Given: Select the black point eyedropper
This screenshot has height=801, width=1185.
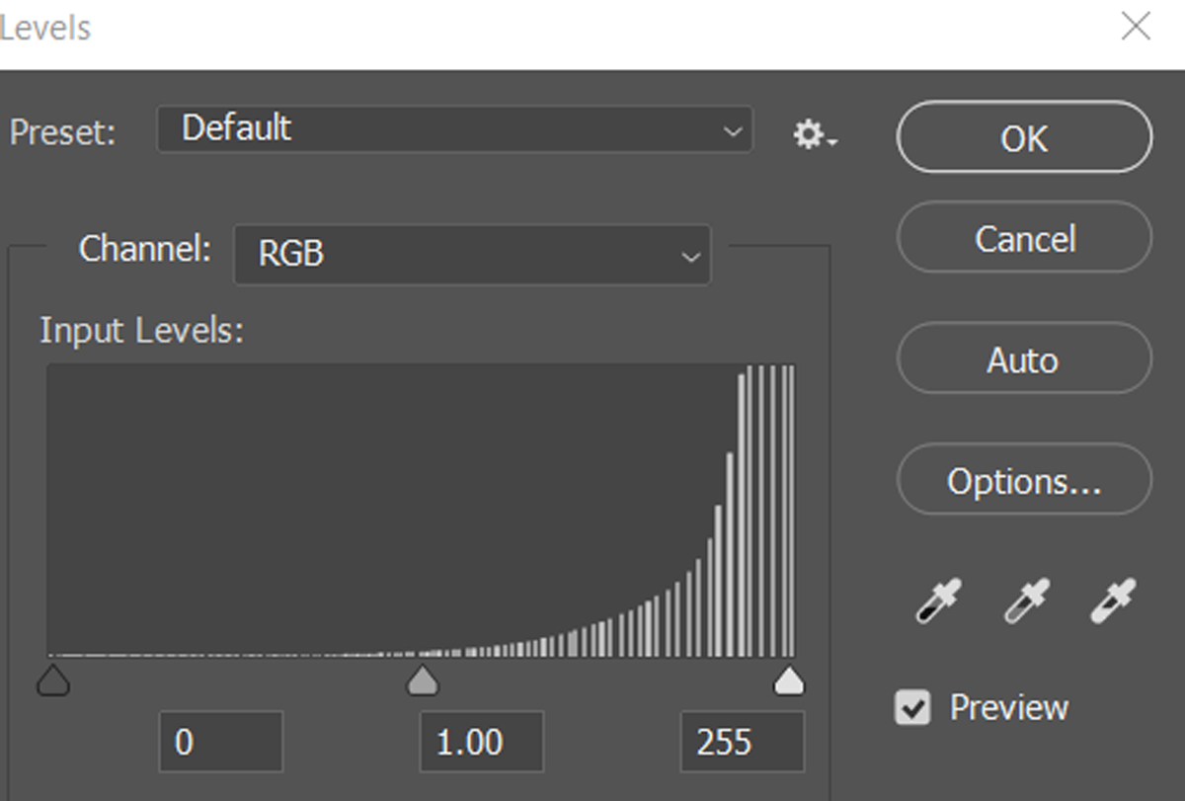Looking at the screenshot, I should 938,601.
